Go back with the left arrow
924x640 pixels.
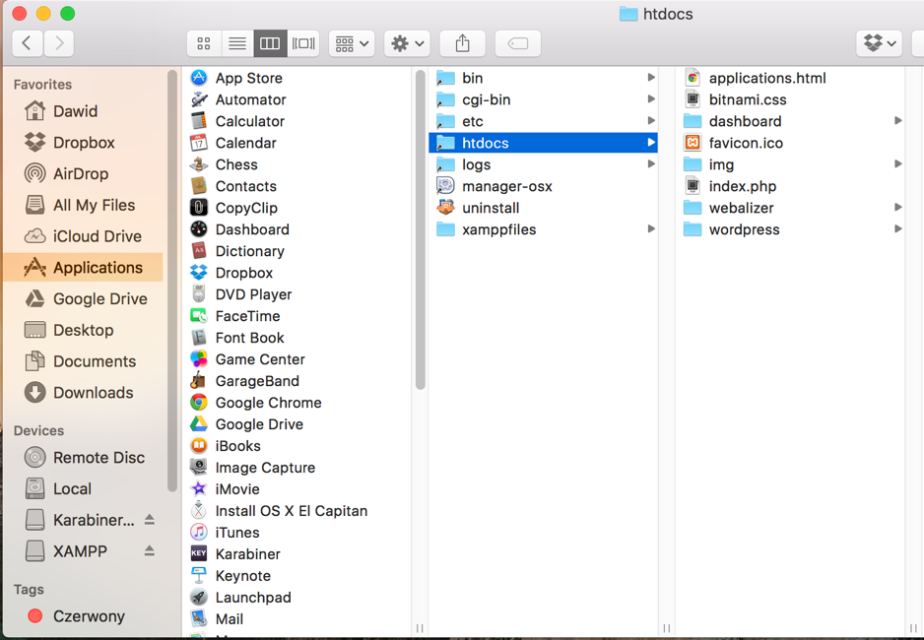pyautogui.click(x=28, y=43)
